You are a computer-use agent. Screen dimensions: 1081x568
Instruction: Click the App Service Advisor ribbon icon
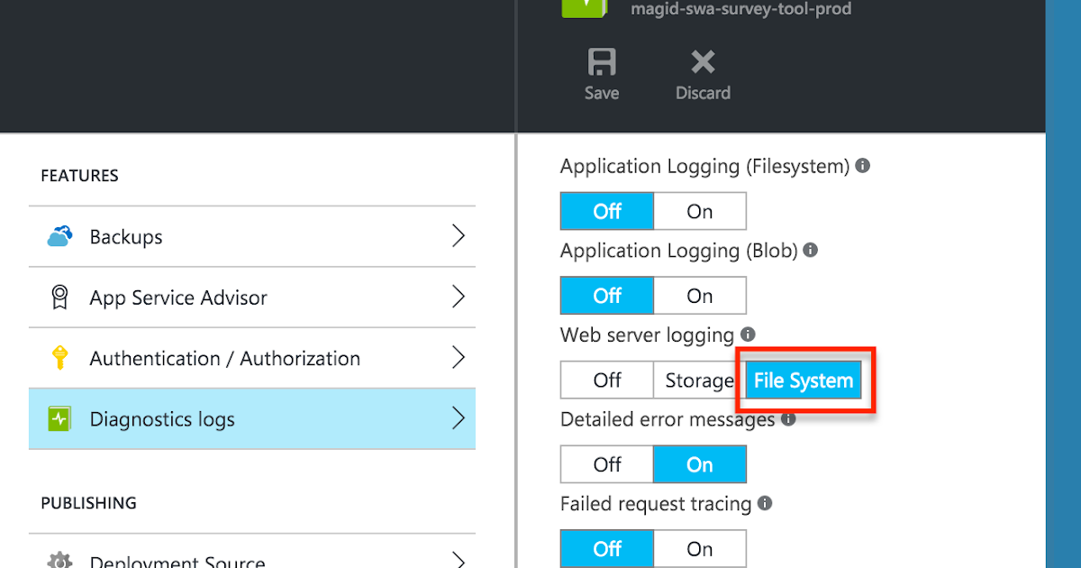(x=59, y=298)
